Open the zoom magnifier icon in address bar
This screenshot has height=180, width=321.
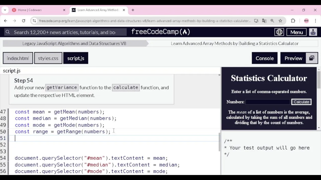pos(272,21)
